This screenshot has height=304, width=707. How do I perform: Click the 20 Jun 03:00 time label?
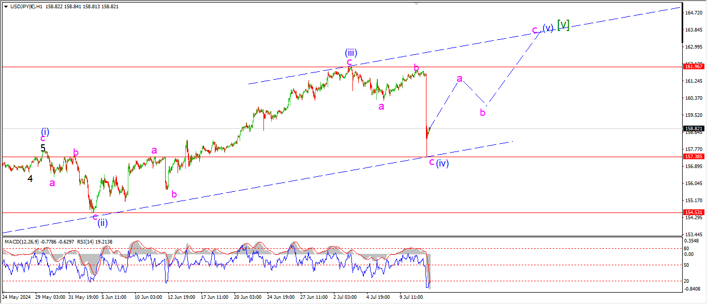pyautogui.click(x=248, y=297)
